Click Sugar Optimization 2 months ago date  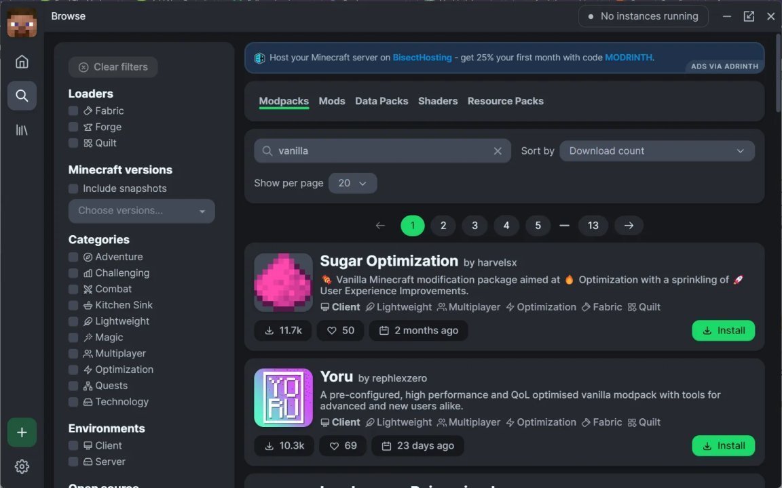[418, 331]
